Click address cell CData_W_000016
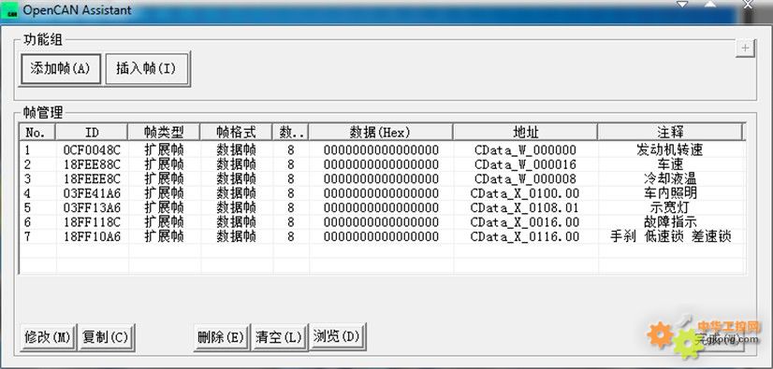The image size is (773, 369). 525,164
